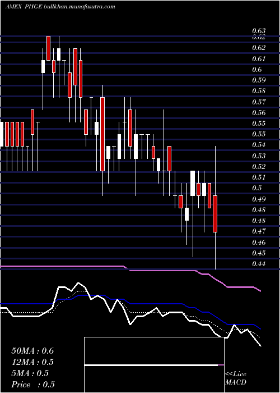Screen dimensions: 280x393
Task: Click the 0.52 price axis label
Action: click(259, 166)
